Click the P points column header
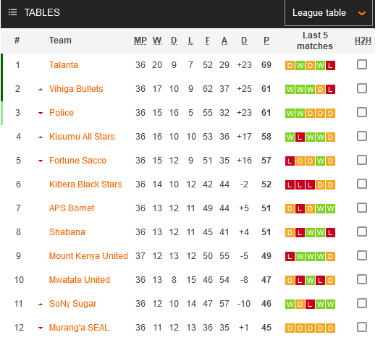 (266, 41)
